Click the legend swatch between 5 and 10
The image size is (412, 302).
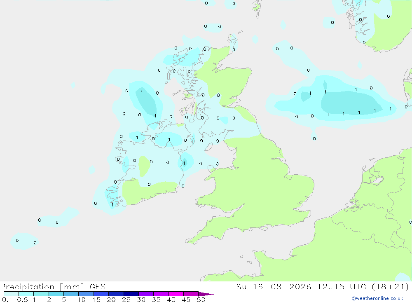tap(71, 294)
